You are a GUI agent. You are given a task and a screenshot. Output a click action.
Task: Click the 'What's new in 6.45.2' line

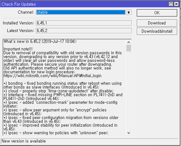(40, 41)
